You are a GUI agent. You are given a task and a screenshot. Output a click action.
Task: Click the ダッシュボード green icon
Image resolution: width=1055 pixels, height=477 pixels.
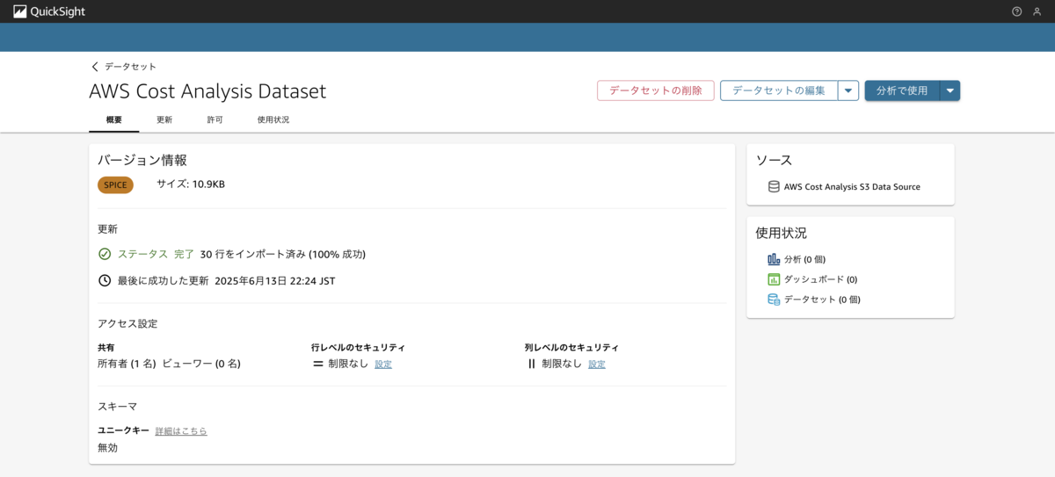click(x=774, y=279)
